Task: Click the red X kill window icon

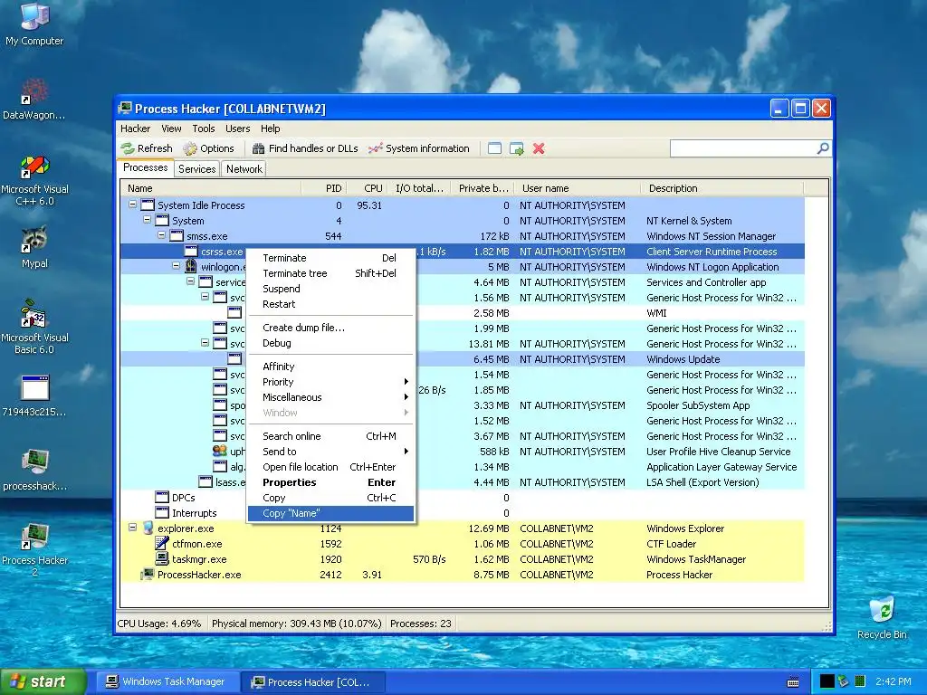Action: (x=539, y=148)
